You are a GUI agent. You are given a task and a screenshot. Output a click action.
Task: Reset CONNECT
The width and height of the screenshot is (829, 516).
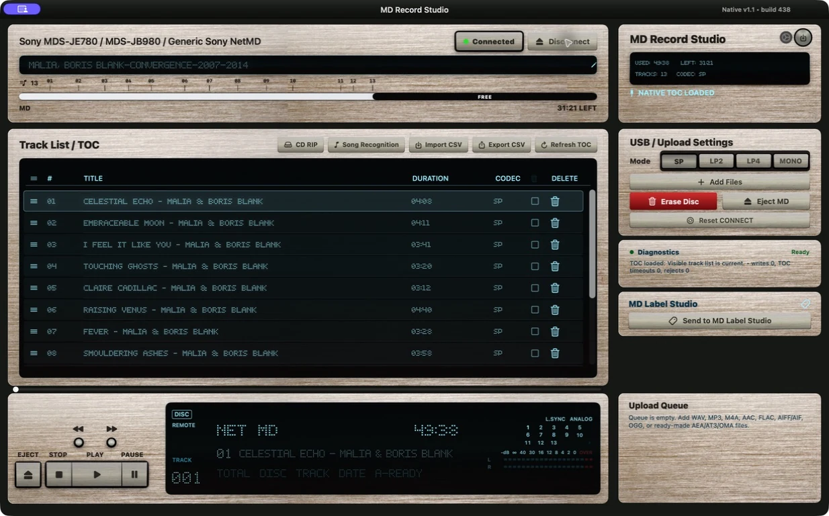coord(719,220)
